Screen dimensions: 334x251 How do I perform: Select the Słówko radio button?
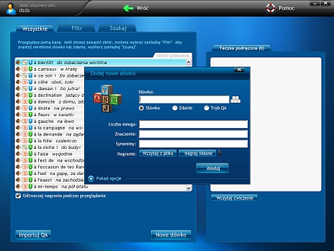click(141, 108)
